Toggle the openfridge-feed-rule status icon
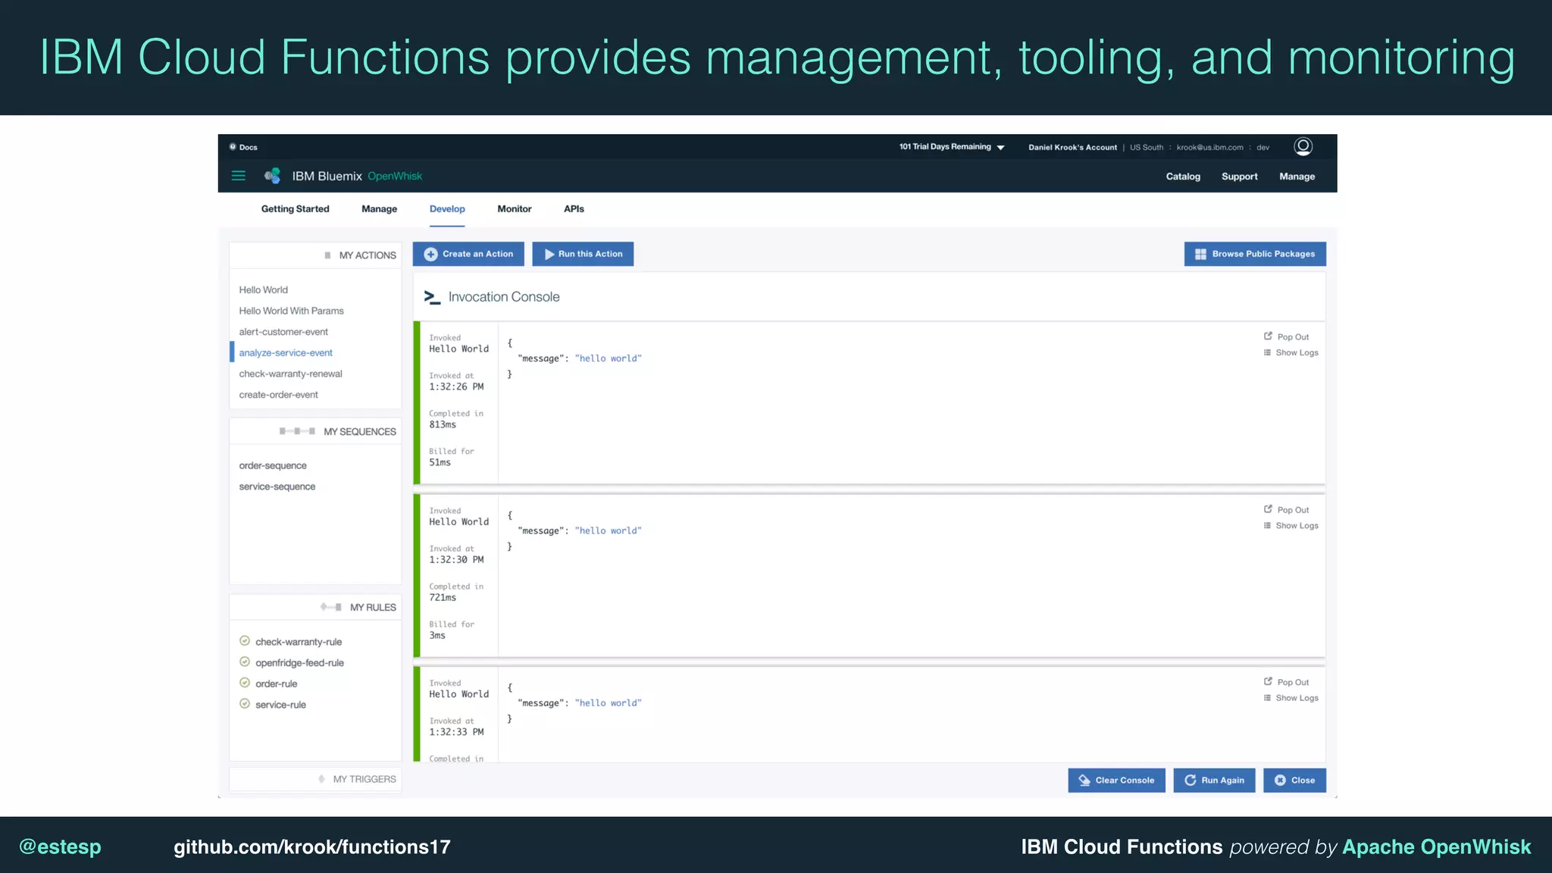 tap(245, 662)
